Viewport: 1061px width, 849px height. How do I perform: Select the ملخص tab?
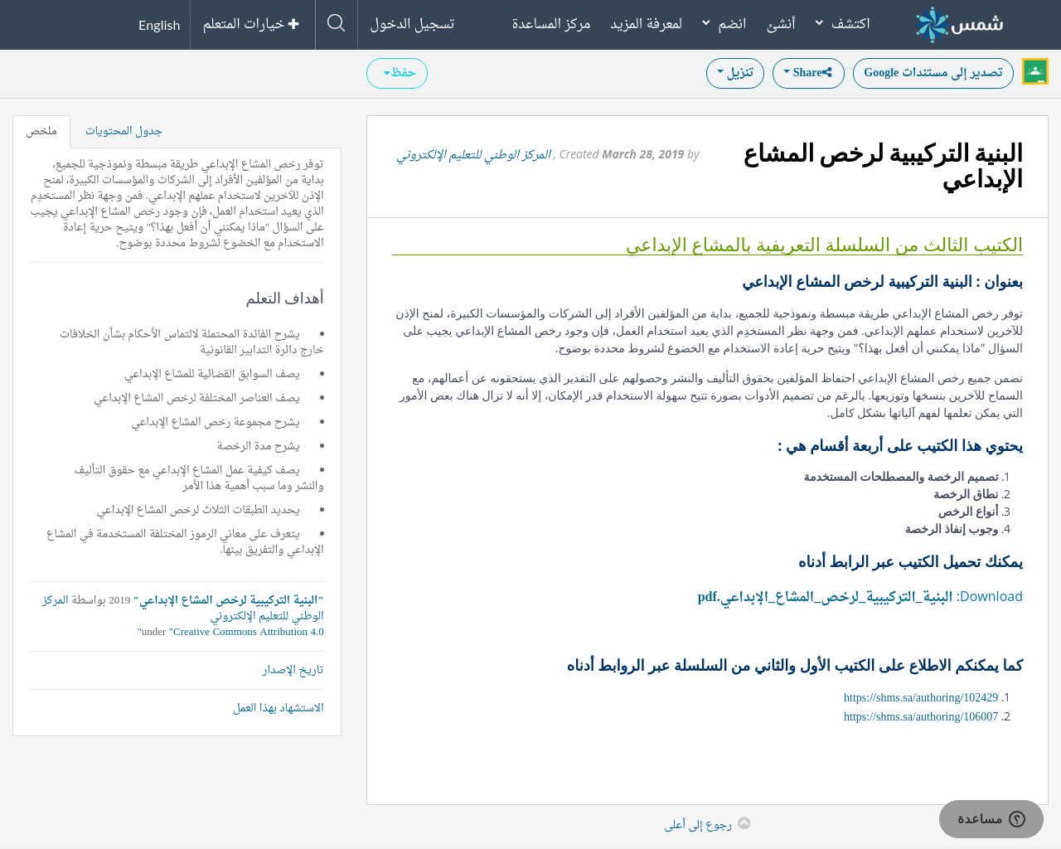(x=41, y=130)
